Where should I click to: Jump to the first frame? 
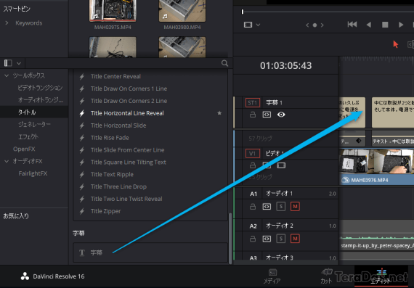coord(352,25)
